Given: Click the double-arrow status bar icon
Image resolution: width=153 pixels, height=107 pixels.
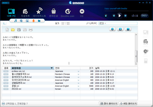Looking at the screenshot, I should 3,104.
